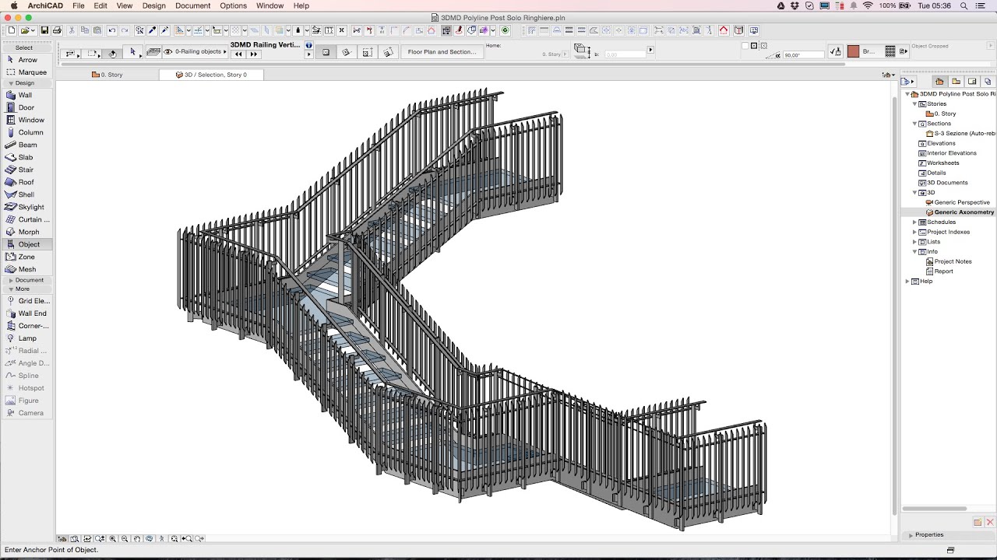Click the Save (floppy disk) toolbar icon

(44, 30)
